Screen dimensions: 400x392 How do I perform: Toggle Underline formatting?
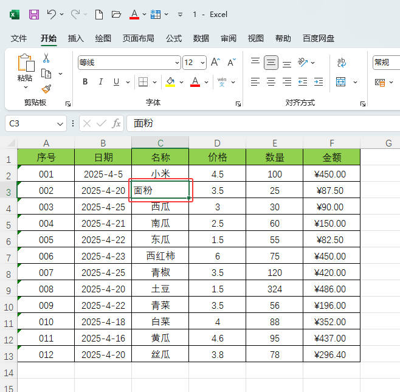tap(116, 82)
